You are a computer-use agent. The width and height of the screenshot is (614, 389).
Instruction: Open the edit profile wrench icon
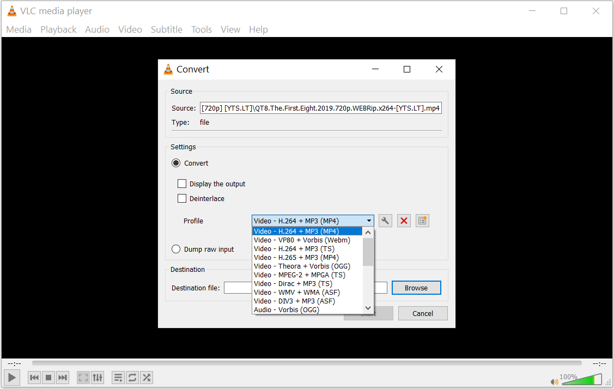click(385, 221)
